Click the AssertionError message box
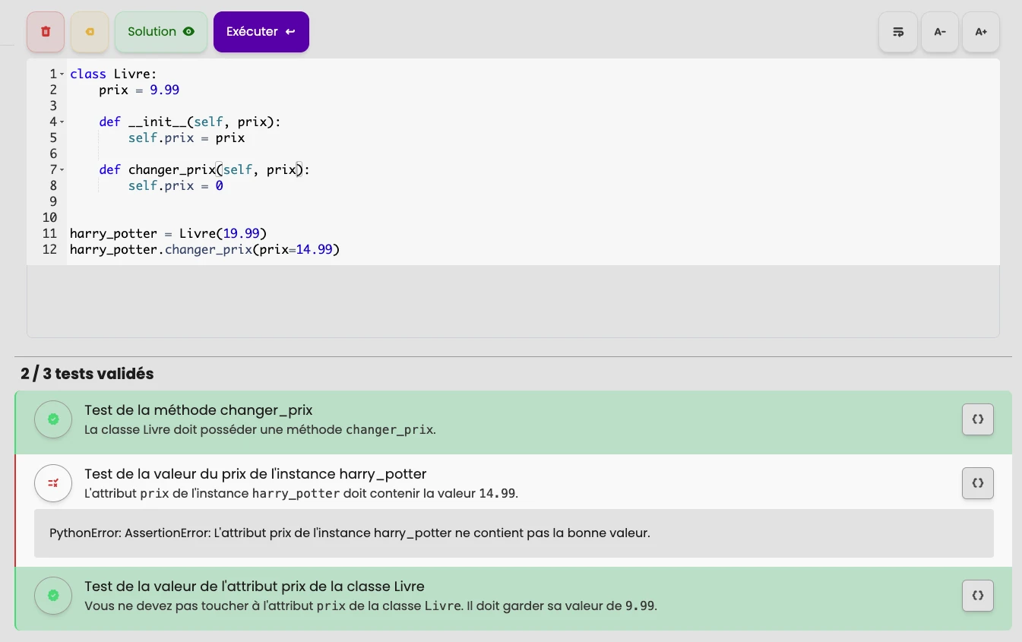The height and width of the screenshot is (642, 1022). coord(350,533)
